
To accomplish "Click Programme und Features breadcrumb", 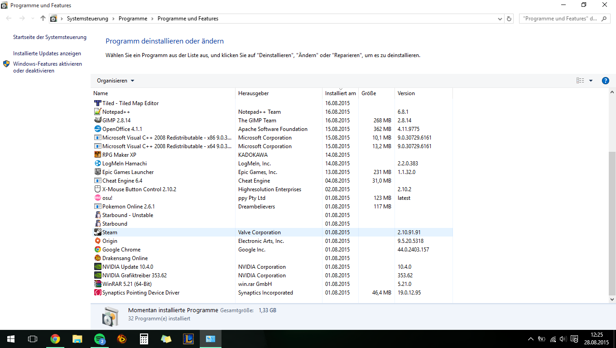I will coord(188,19).
